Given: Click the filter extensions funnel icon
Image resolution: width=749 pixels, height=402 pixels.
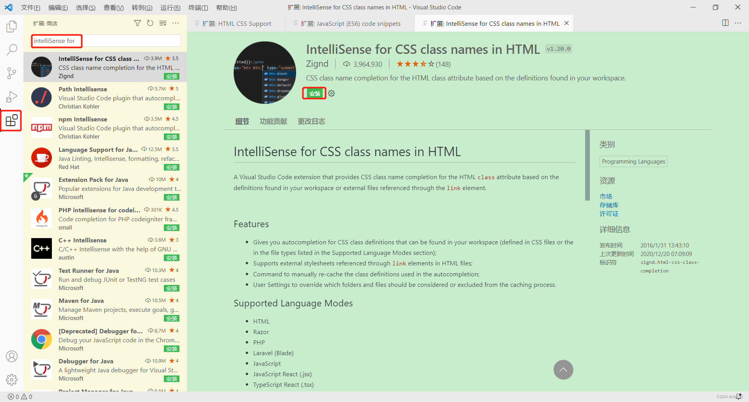Looking at the screenshot, I should [x=137, y=23].
